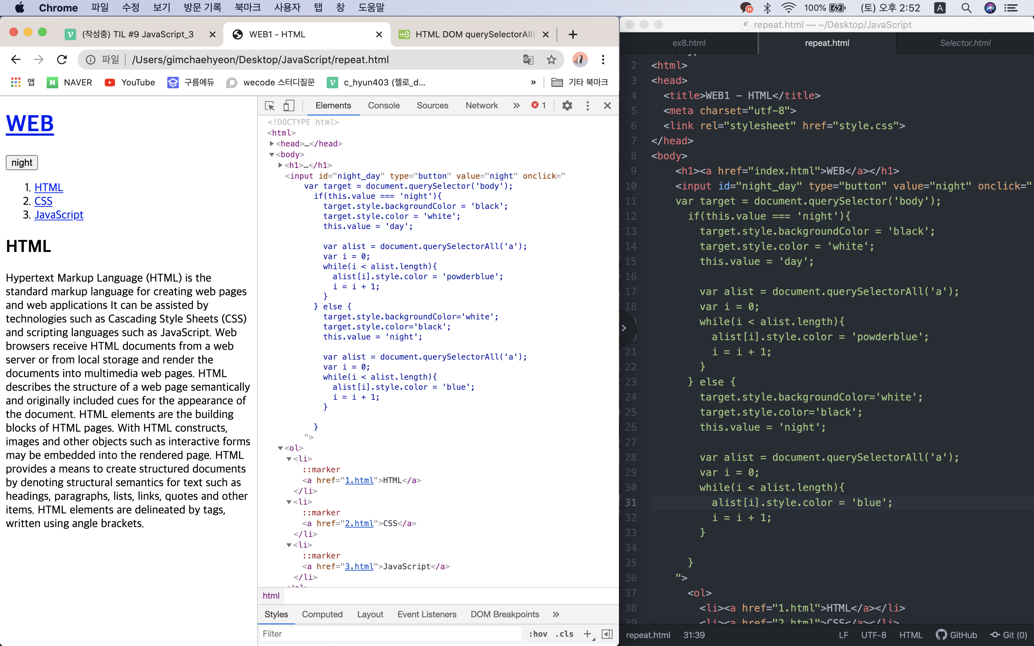The width and height of the screenshot is (1034, 646).
Task: Expand the head element in DOM tree
Action: pyautogui.click(x=272, y=144)
